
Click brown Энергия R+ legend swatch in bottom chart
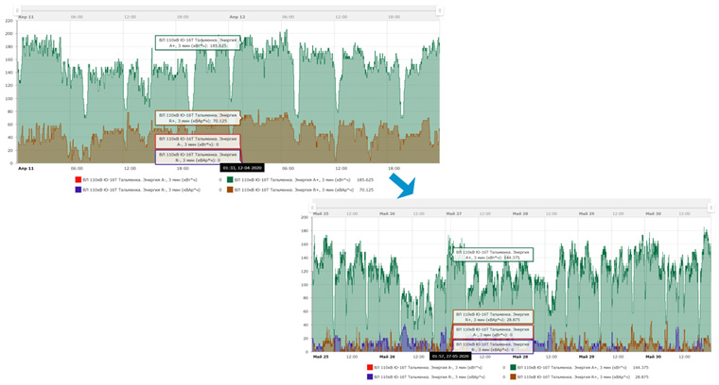pos(514,377)
